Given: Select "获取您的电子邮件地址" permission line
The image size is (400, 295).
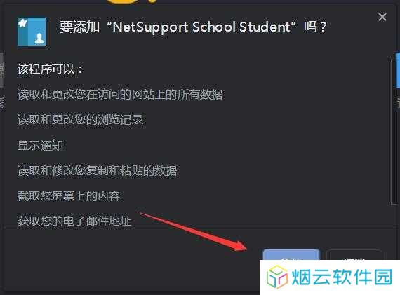Looking at the screenshot, I should (x=74, y=221).
